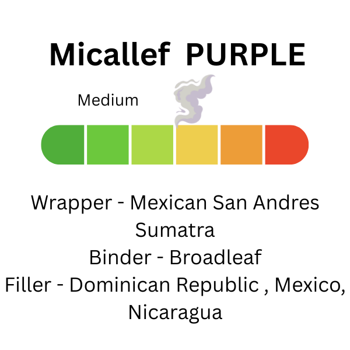Click the Sumatra text line
The image size is (350, 350).
click(175, 230)
